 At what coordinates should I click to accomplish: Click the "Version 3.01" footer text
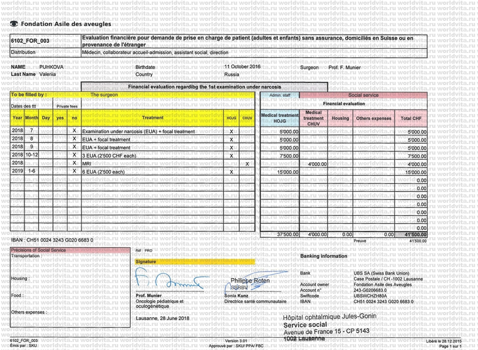click(236, 341)
